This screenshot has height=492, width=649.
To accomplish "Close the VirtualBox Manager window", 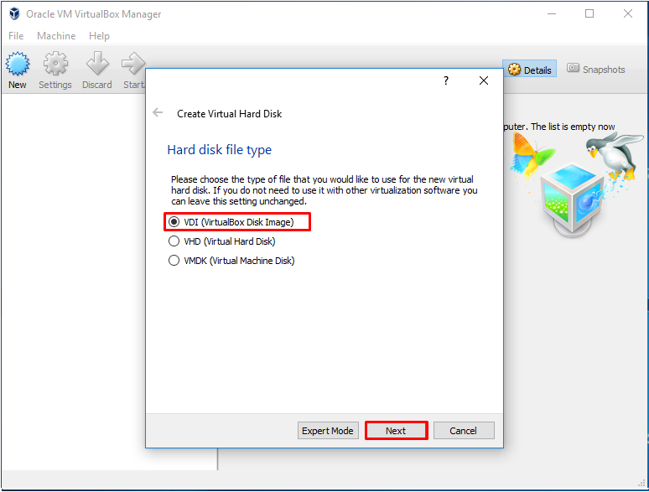I will [627, 13].
